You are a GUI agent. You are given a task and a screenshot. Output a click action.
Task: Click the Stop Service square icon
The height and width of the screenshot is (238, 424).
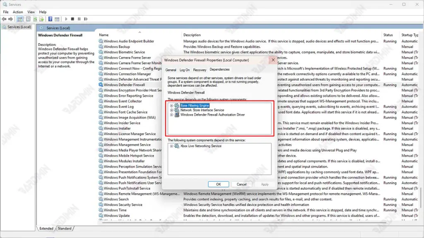pyautogui.click(x=72, y=19)
